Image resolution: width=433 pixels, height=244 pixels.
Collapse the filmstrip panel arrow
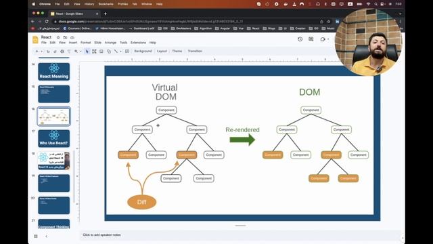[x=46, y=237]
